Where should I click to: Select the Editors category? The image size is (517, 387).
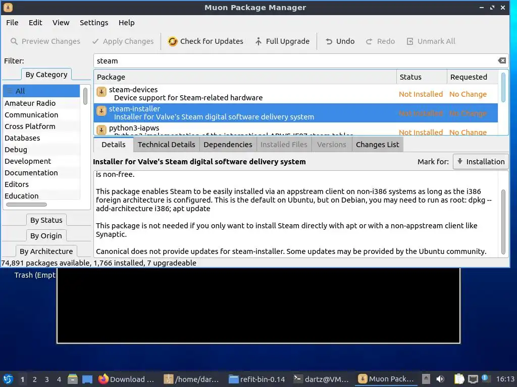pos(41,184)
